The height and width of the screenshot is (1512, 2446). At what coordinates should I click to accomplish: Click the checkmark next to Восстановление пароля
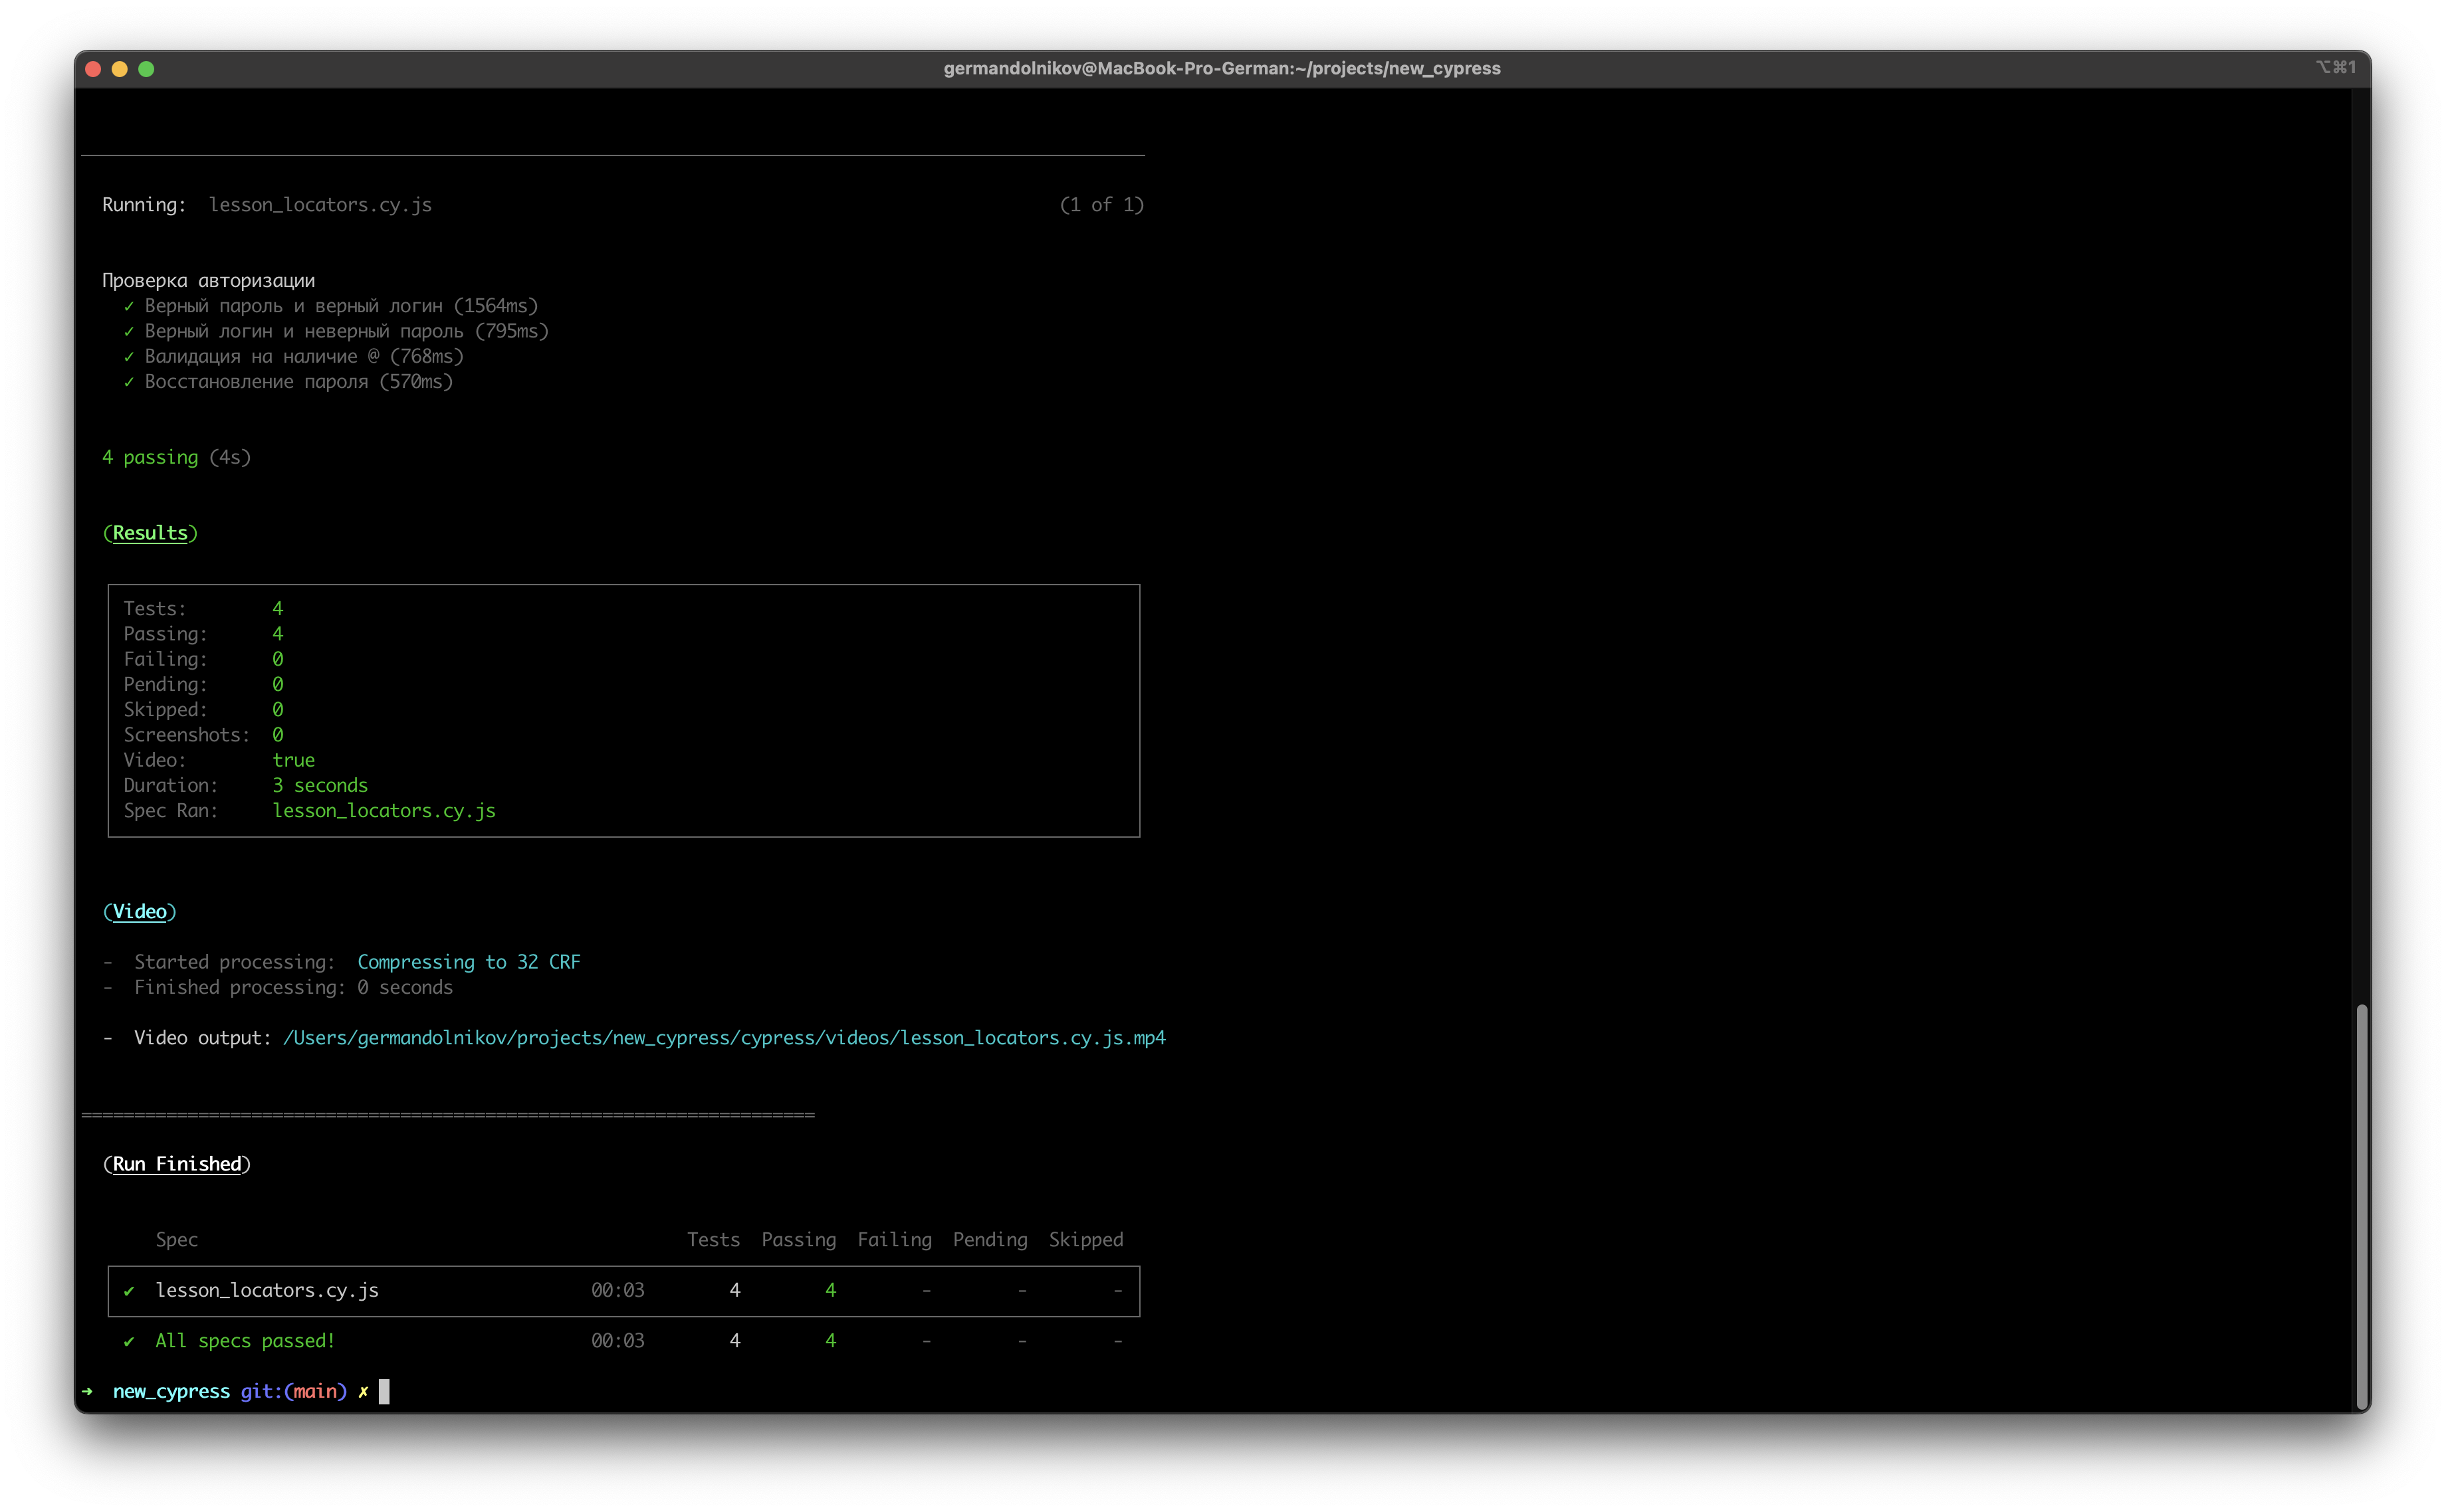(x=129, y=382)
